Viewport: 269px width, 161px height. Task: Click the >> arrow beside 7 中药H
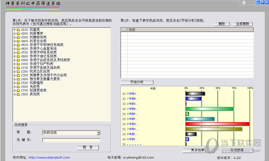coord(124,129)
